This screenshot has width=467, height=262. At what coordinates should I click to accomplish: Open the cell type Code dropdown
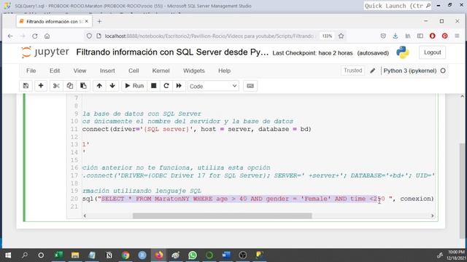(x=213, y=86)
